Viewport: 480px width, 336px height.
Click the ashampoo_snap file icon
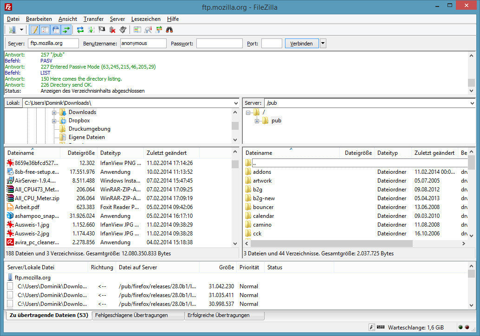[x=10, y=216]
